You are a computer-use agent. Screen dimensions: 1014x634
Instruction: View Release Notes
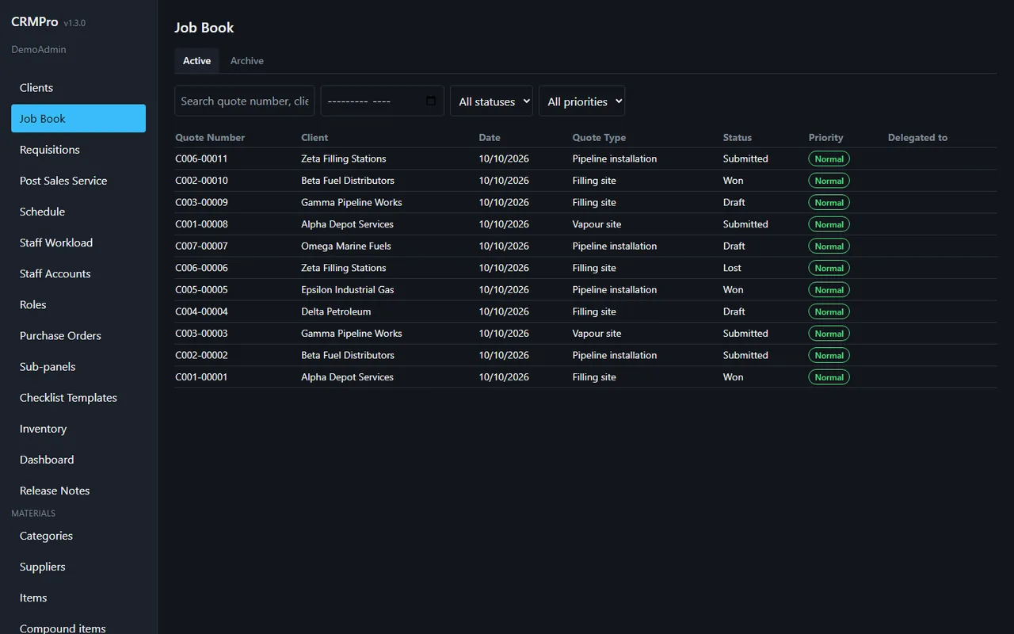click(x=78, y=490)
